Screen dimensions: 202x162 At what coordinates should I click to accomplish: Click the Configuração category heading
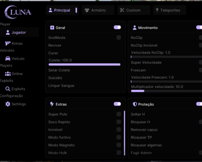11,96
